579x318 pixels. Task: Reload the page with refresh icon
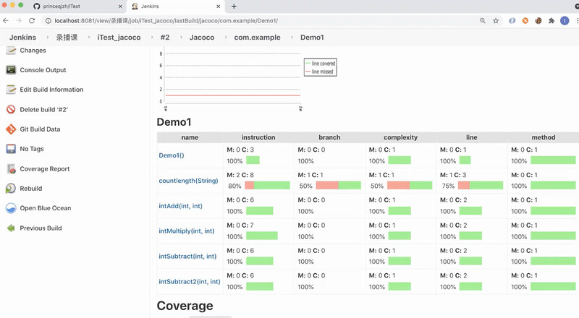tap(32, 21)
